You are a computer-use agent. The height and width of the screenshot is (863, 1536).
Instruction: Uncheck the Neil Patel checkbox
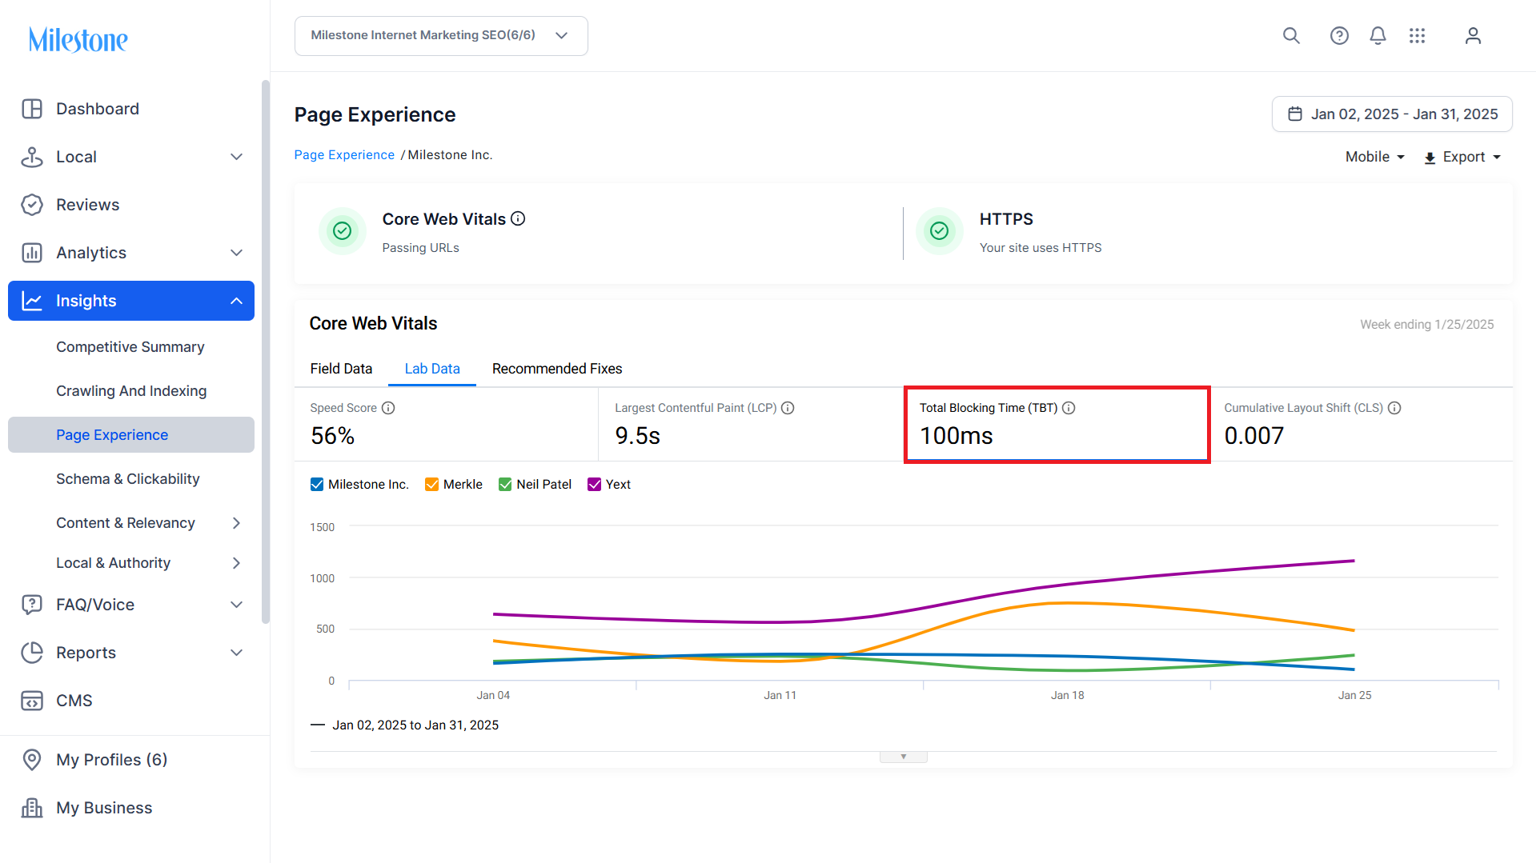[x=505, y=485]
